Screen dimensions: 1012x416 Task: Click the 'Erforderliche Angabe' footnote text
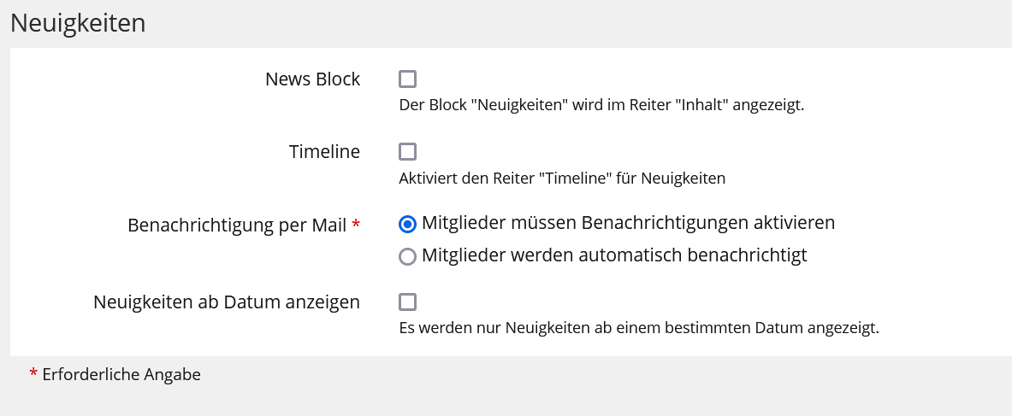[121, 374]
